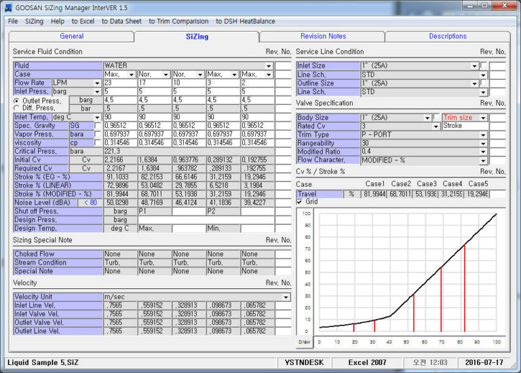Click Liquid Sample 5.SiZ file name
Image resolution: width=521 pixels, height=373 pixels.
[x=43, y=362]
